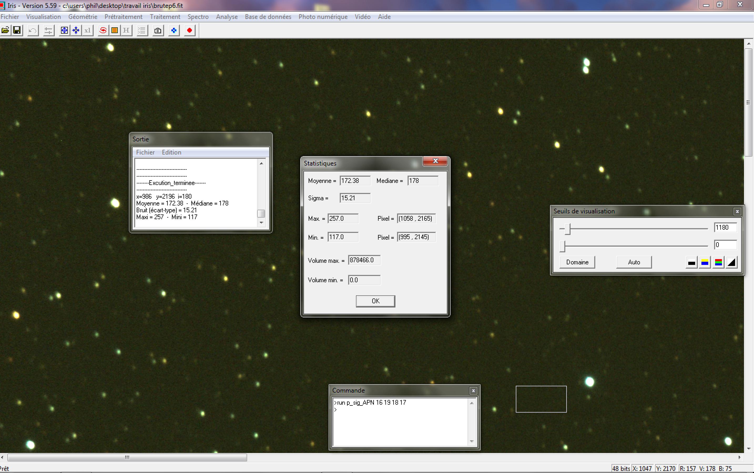Click the floppy disk save icon
The width and height of the screenshot is (754, 473).
pyautogui.click(x=17, y=30)
